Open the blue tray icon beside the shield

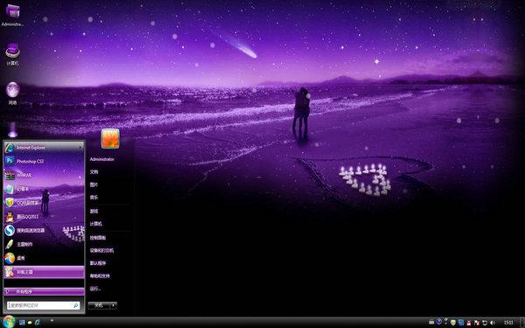[x=461, y=322]
